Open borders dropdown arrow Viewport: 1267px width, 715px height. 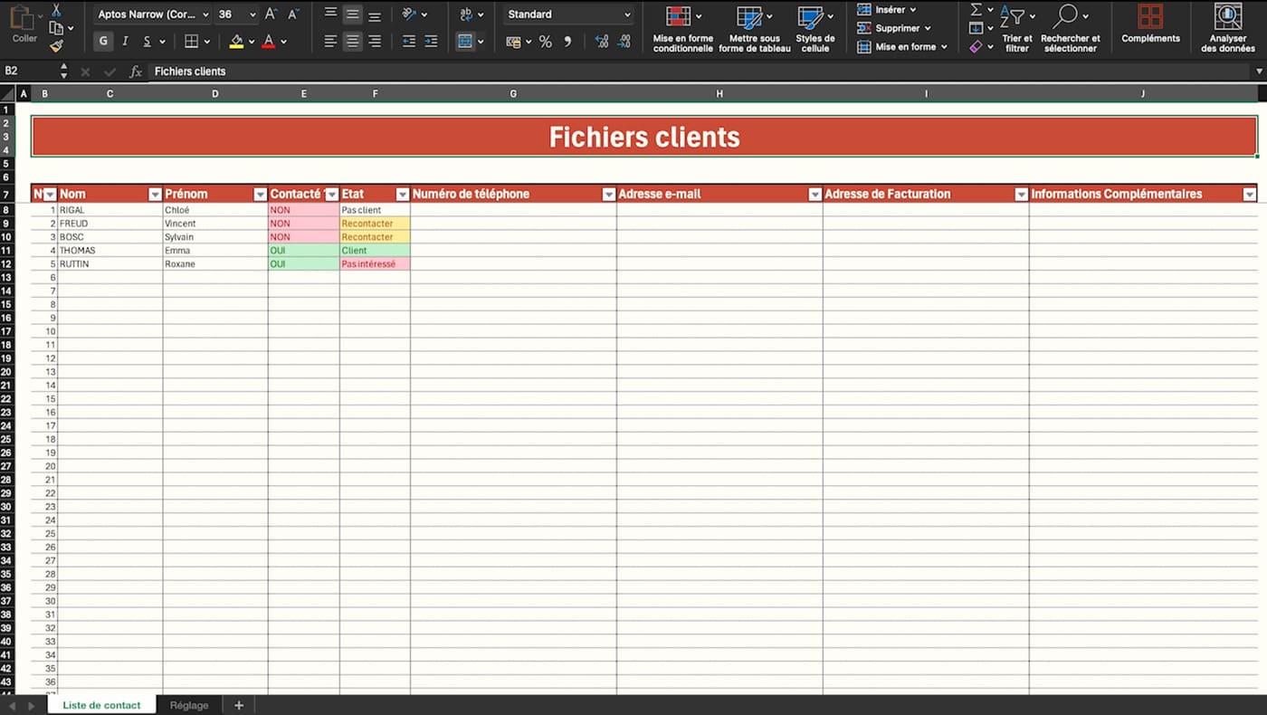click(x=206, y=42)
